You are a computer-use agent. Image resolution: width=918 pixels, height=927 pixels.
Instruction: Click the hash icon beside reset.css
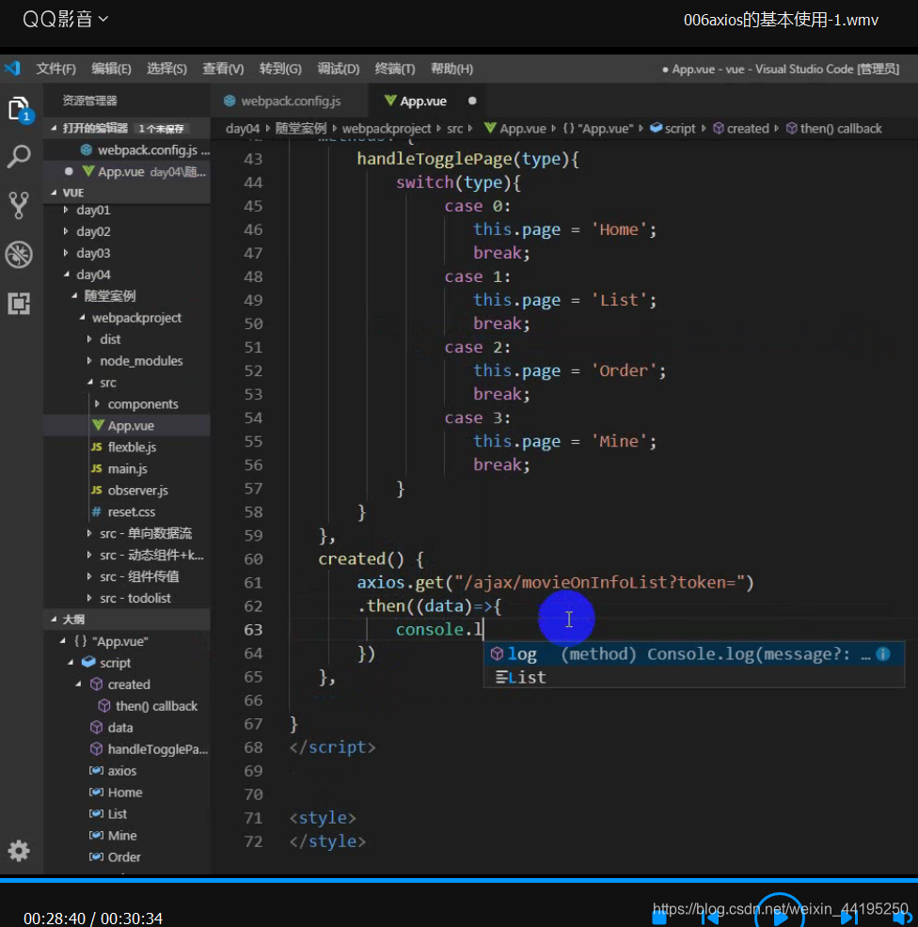point(97,512)
